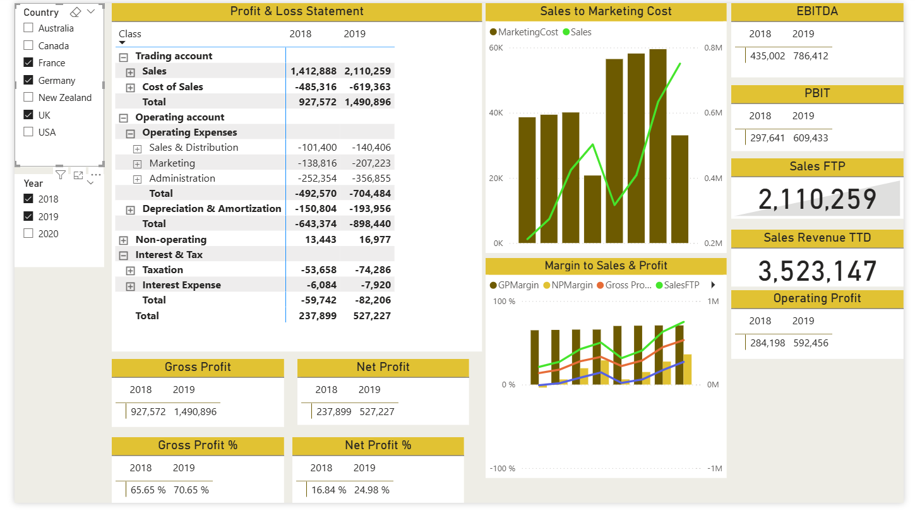This screenshot has width=915, height=511.
Task: Click Net Profit % 2019 value 24.98 %
Action: 372,490
